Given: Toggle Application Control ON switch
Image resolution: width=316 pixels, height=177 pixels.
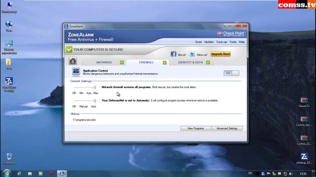Looking at the screenshot, I should coord(232,73).
